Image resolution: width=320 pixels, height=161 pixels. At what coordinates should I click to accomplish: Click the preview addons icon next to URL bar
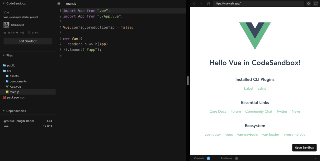click(308, 4)
